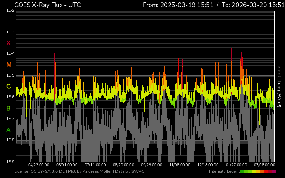Viewport: 285px width, 178px height.
Task: Select the 04/22 00:00 time axis label
Action: 38,165
